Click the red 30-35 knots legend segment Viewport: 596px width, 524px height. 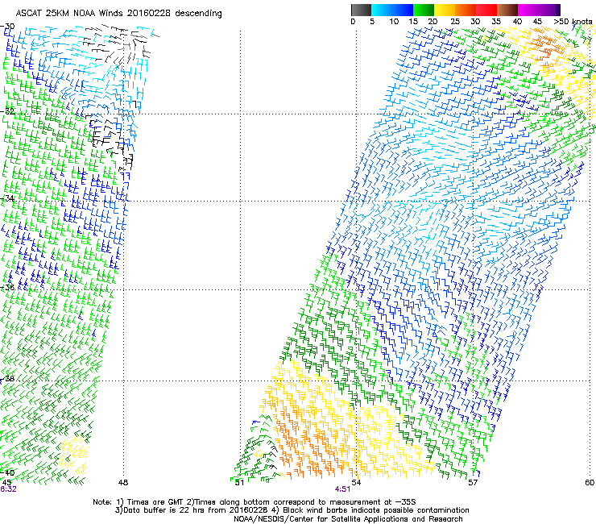coord(486,10)
